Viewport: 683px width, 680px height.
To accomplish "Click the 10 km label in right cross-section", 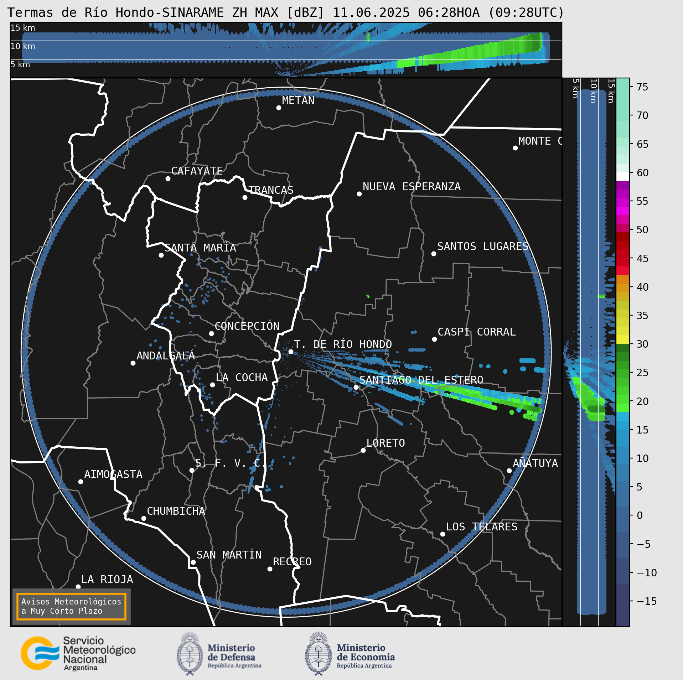I will point(593,91).
